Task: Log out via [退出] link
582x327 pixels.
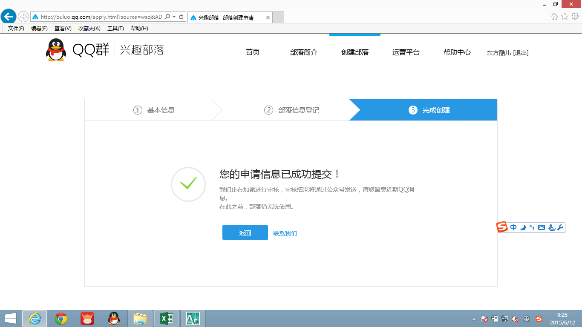Action: coord(521,53)
